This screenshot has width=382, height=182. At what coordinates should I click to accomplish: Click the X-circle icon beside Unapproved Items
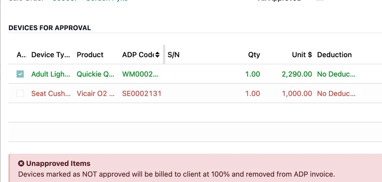(x=21, y=163)
